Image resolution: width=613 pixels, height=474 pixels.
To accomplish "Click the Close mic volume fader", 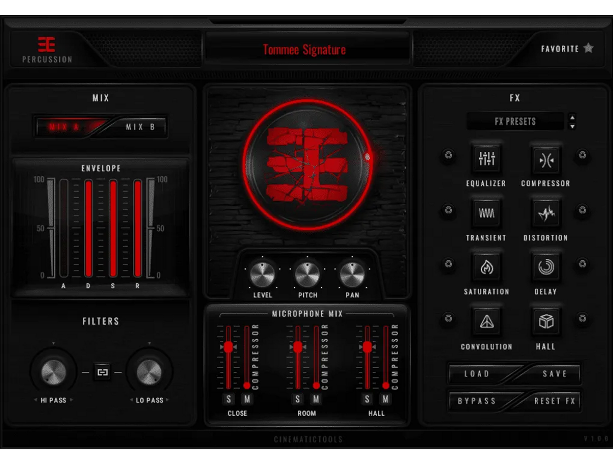I will pyautogui.click(x=228, y=347).
